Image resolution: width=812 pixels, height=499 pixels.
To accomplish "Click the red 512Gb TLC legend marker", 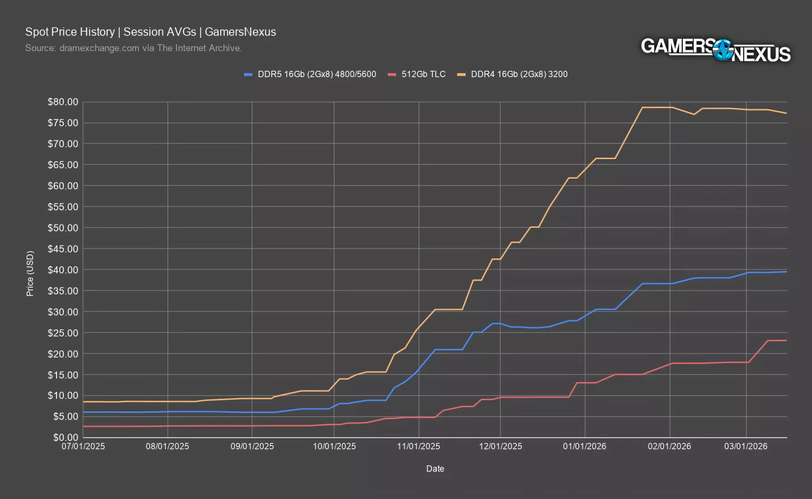I will coord(392,74).
